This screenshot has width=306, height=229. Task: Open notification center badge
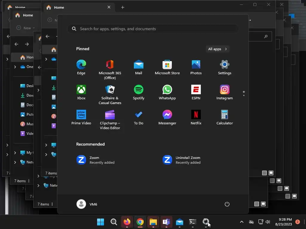click(298, 222)
